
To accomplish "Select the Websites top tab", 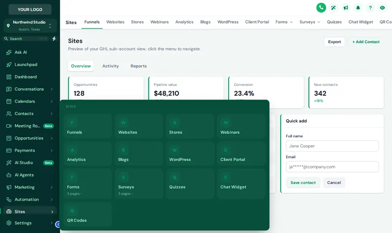I will 115,22.
